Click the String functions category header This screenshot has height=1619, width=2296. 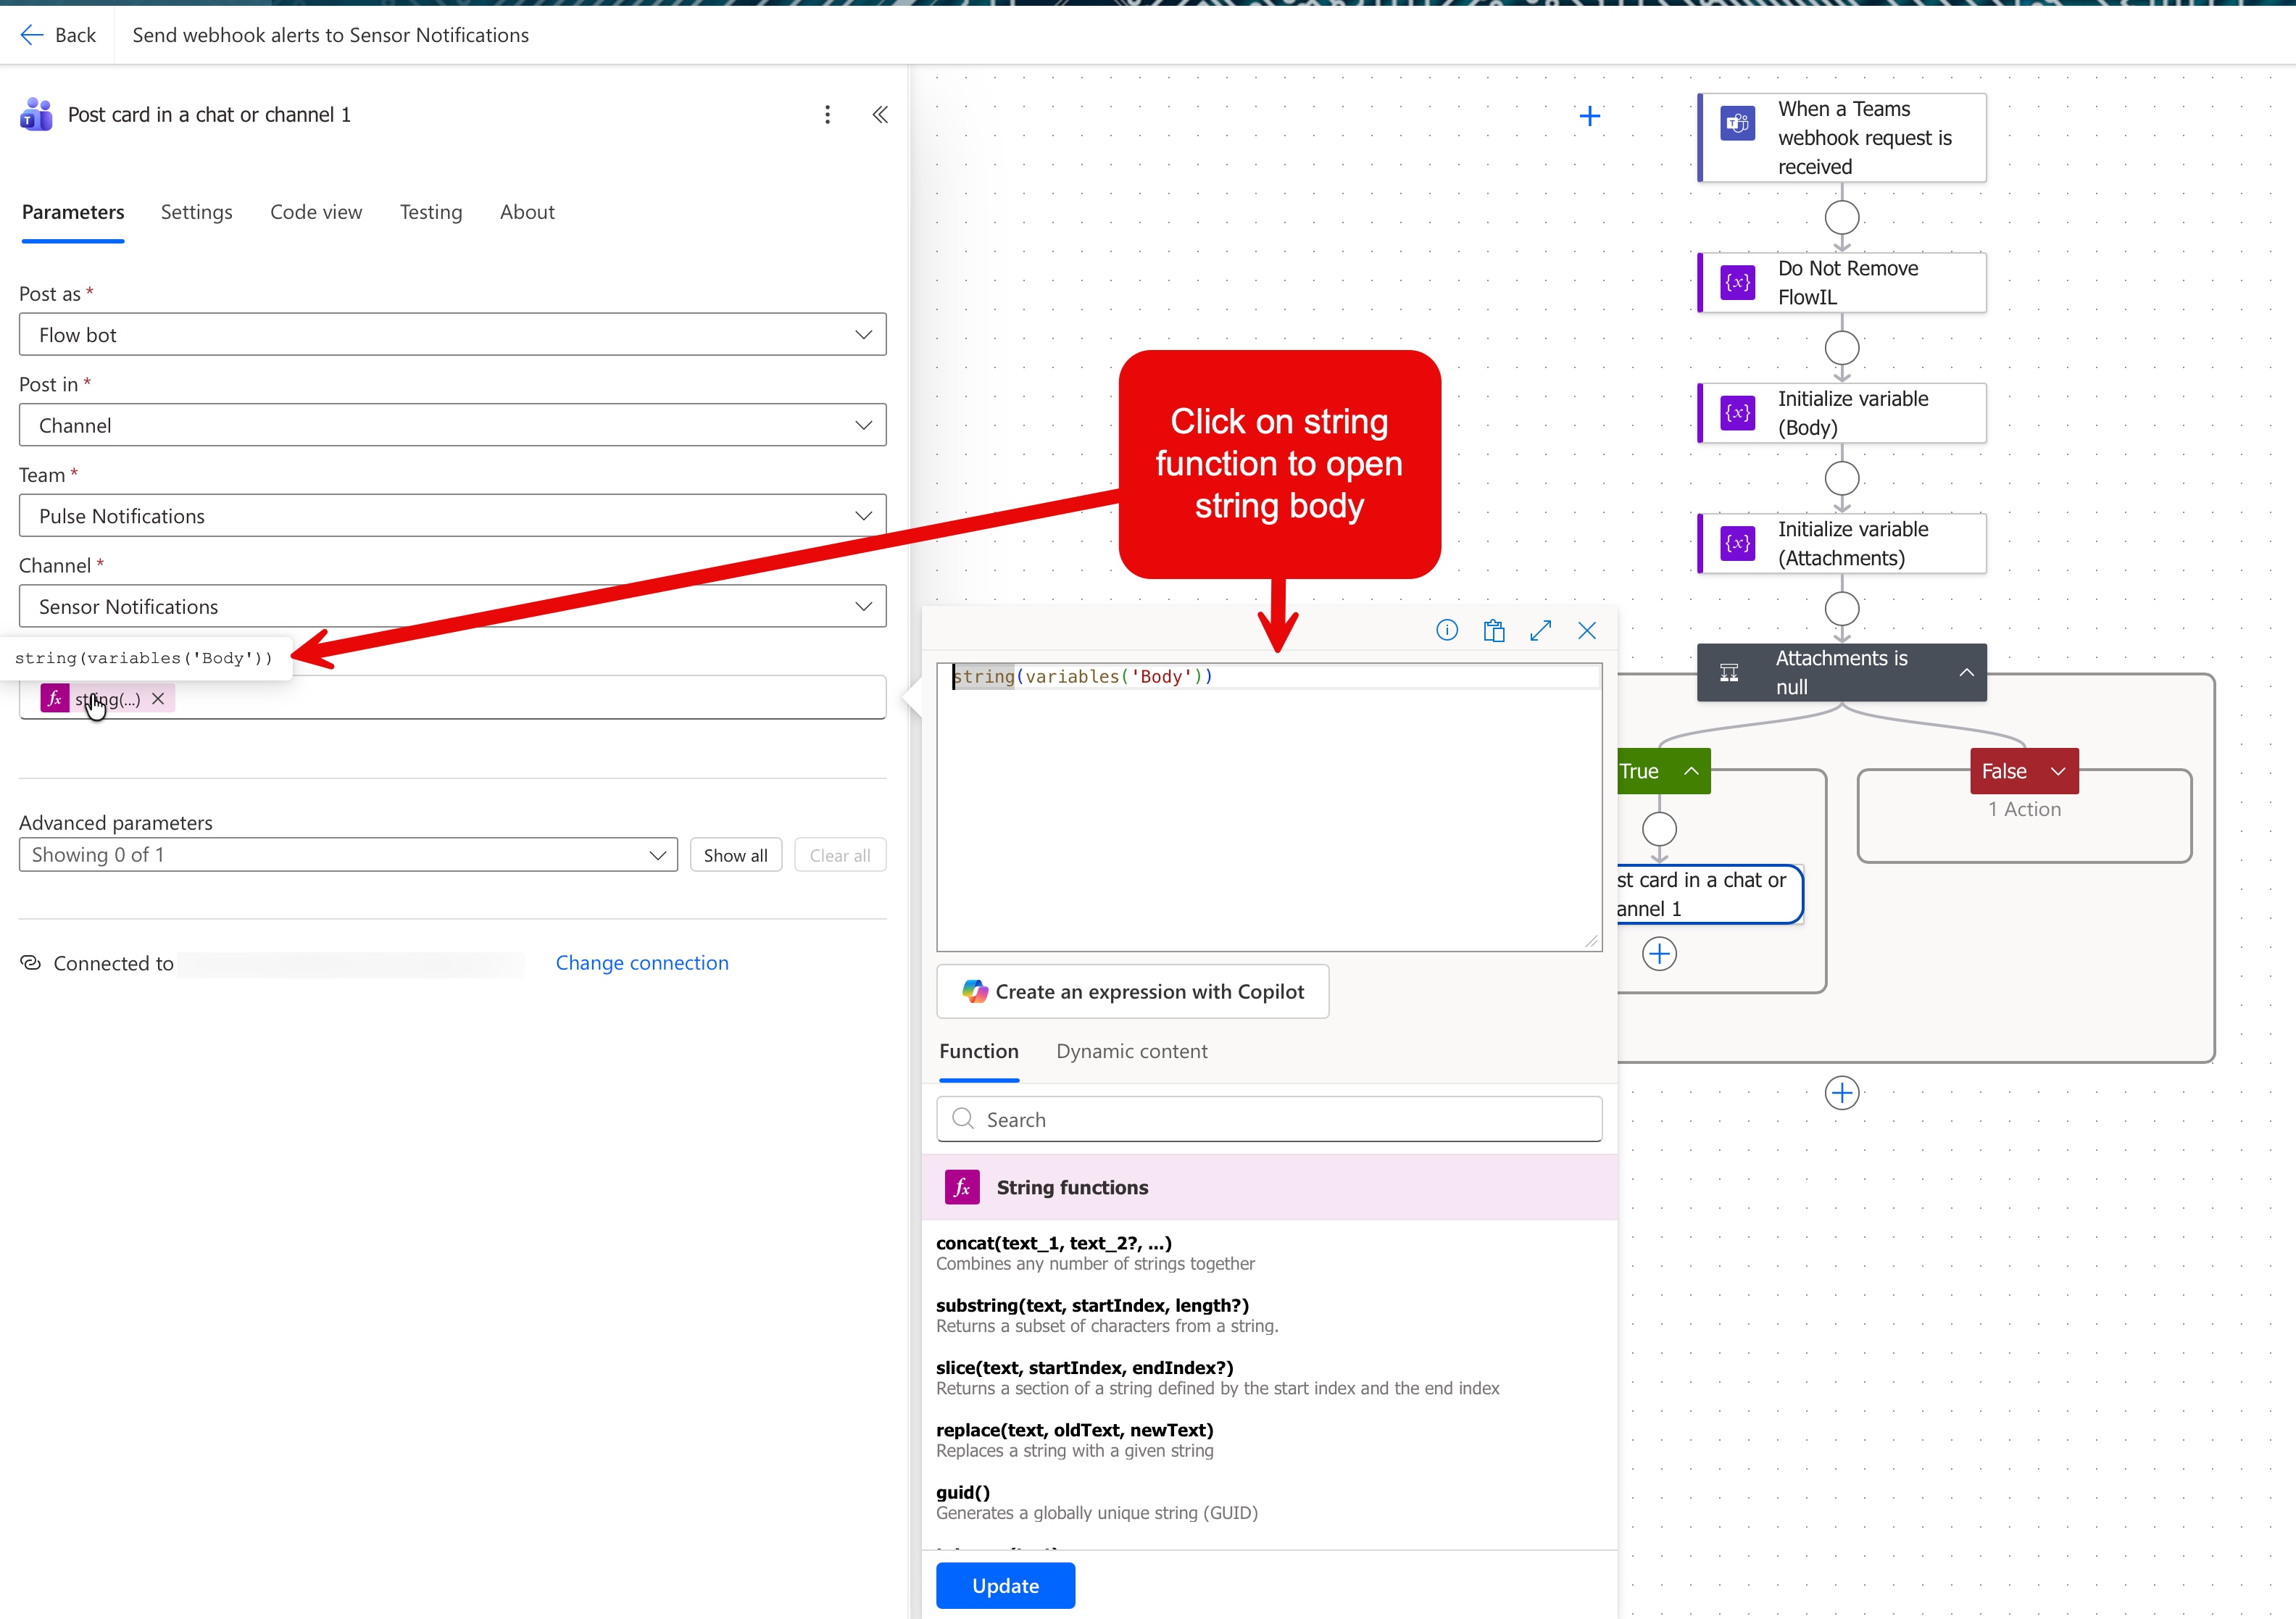[x=1269, y=1187]
